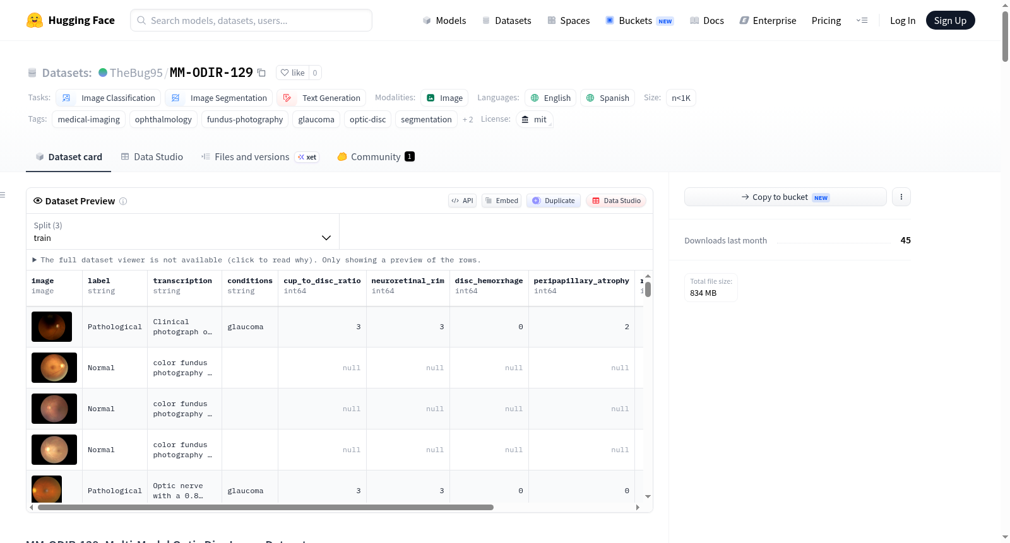Click the preview table horizontal scrollbar
This screenshot has height=543, width=1010.
click(265, 507)
